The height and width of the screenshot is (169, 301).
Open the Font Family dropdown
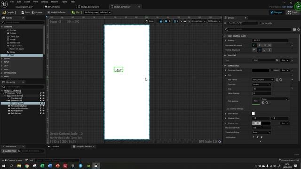[263, 80]
